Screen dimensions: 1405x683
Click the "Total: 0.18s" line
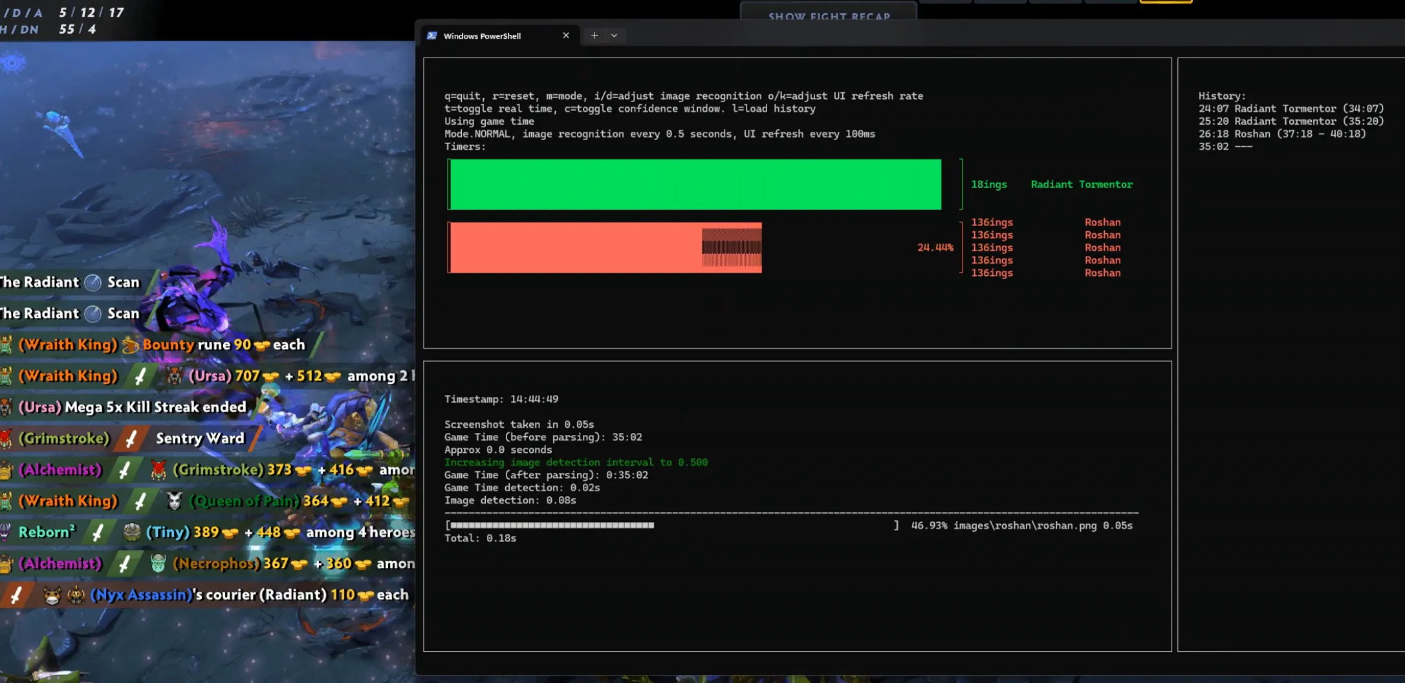pos(480,538)
